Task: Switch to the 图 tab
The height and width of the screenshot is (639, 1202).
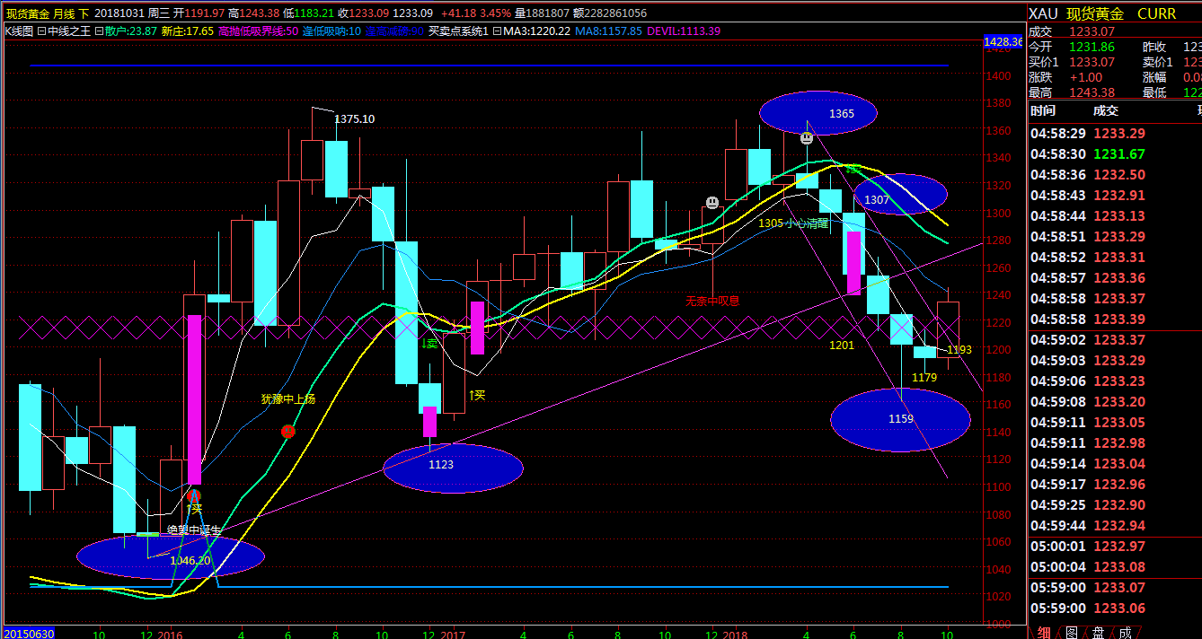Action: click(1071, 632)
